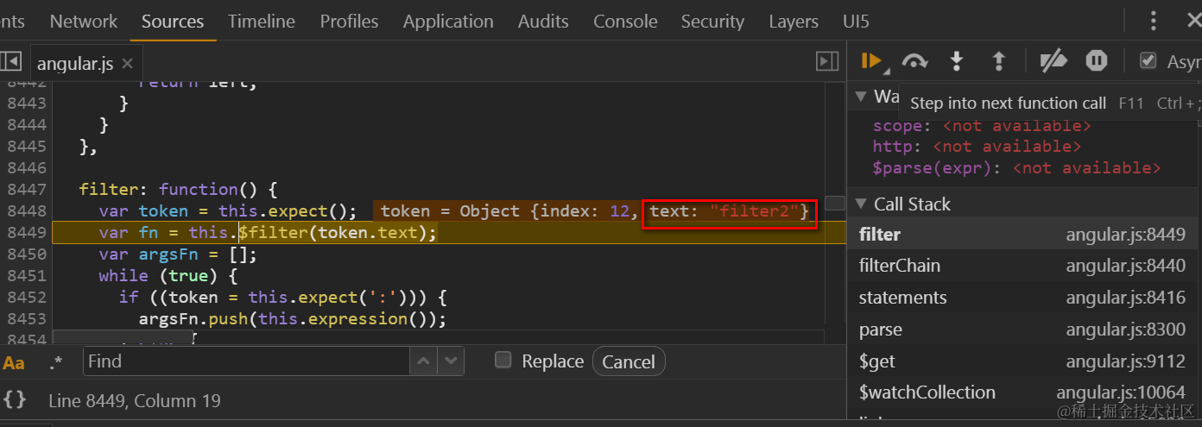Switch to the Console tab
The width and height of the screenshot is (1202, 427).
pyautogui.click(x=625, y=21)
